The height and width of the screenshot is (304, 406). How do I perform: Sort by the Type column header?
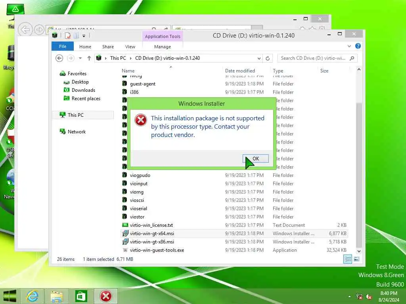point(278,71)
